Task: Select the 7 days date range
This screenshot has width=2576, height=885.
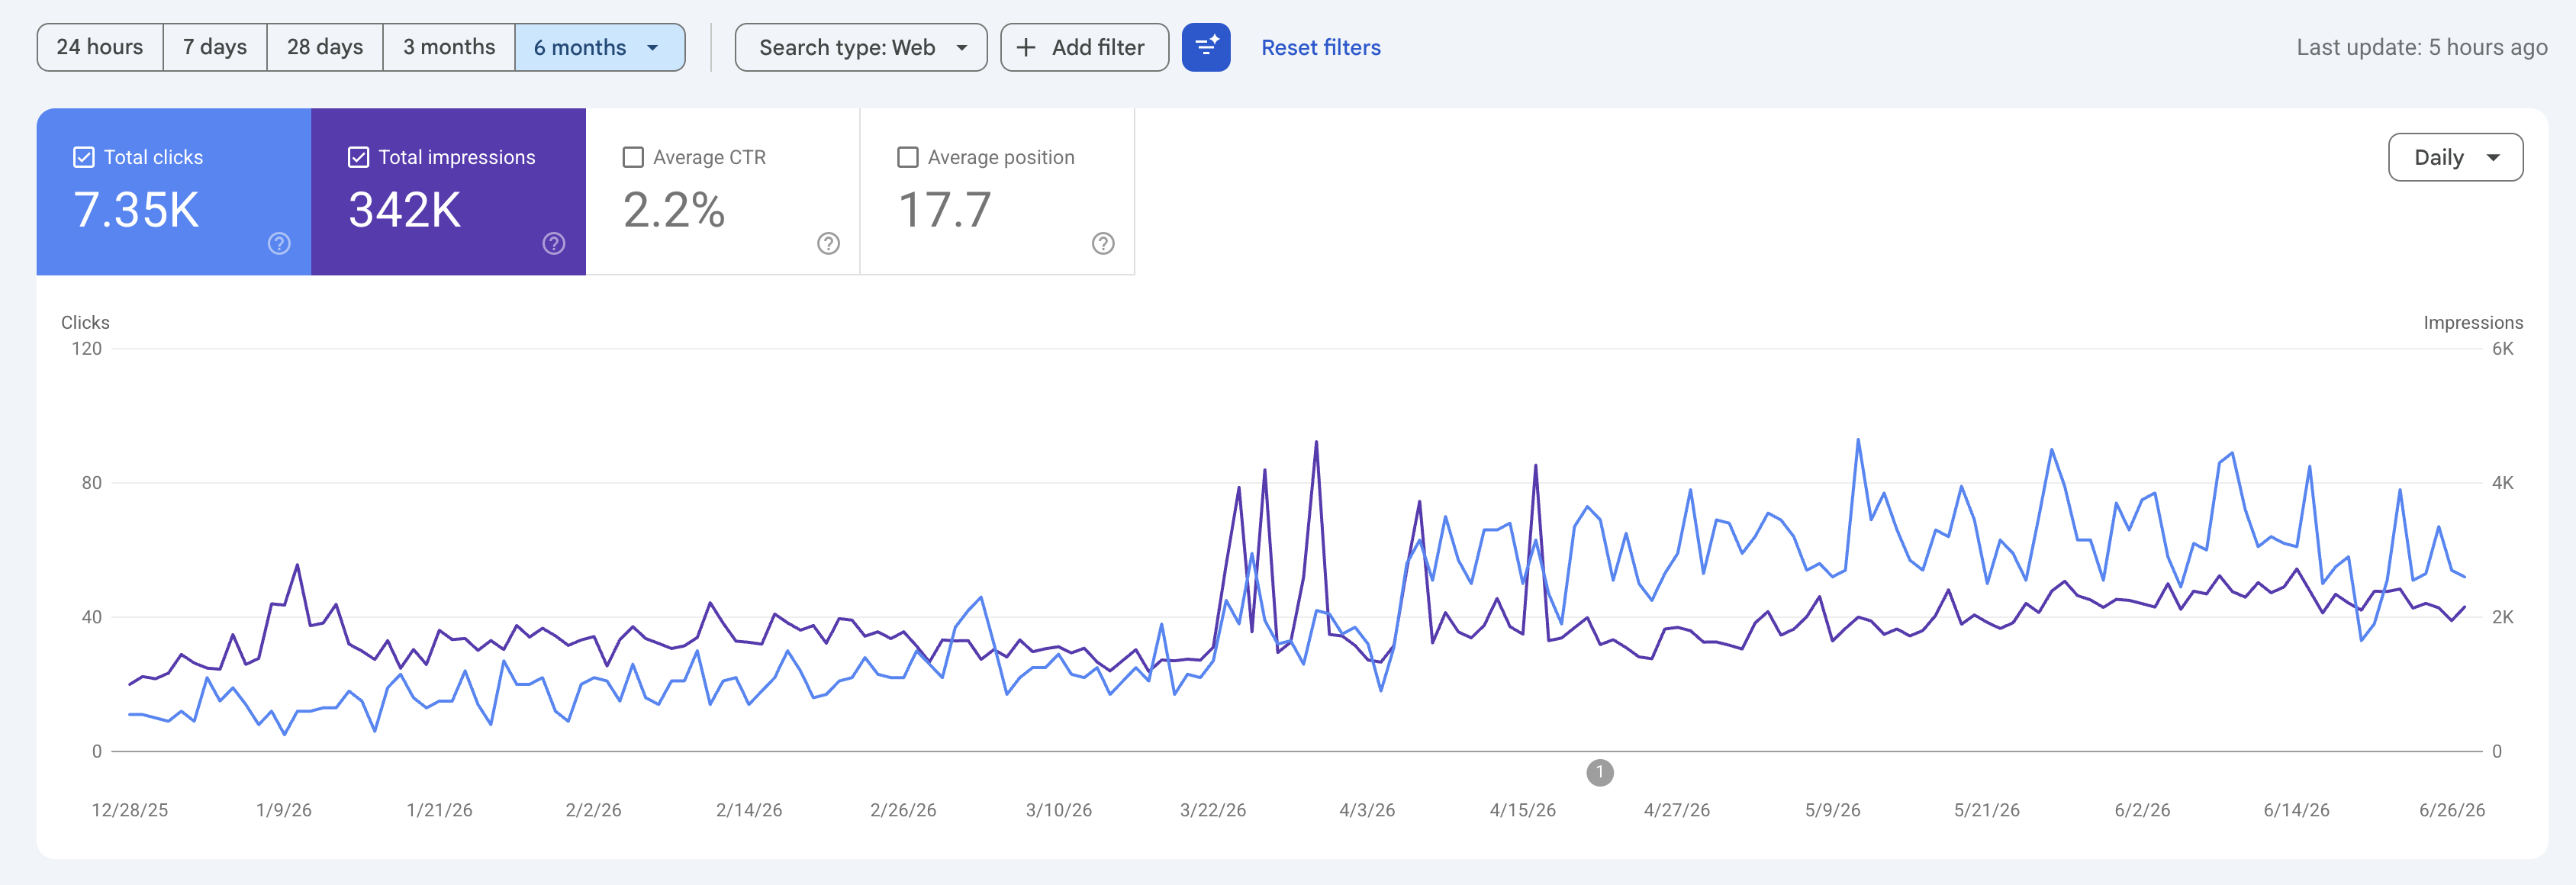Action: [x=215, y=47]
